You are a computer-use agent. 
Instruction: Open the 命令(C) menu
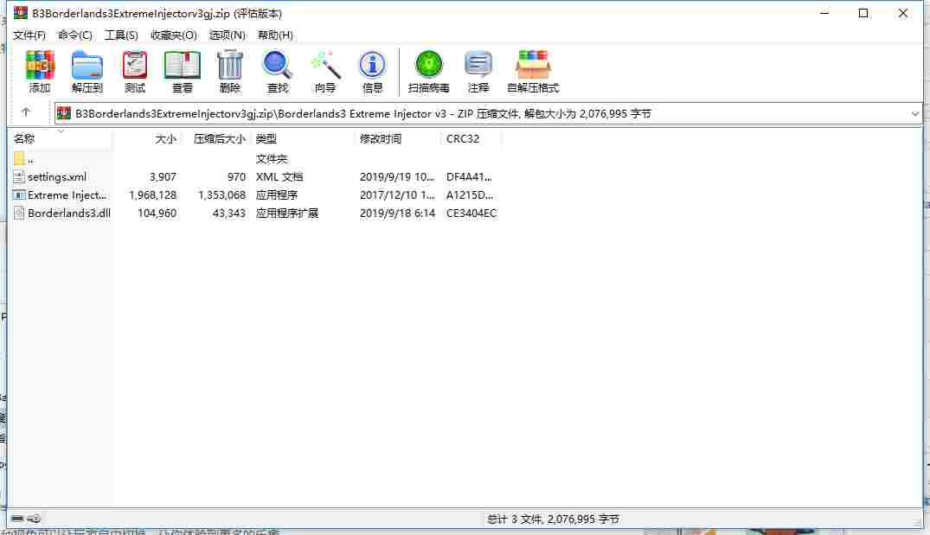pos(74,35)
